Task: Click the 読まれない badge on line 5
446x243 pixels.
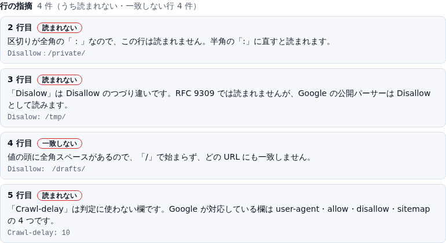Action: tap(60, 196)
